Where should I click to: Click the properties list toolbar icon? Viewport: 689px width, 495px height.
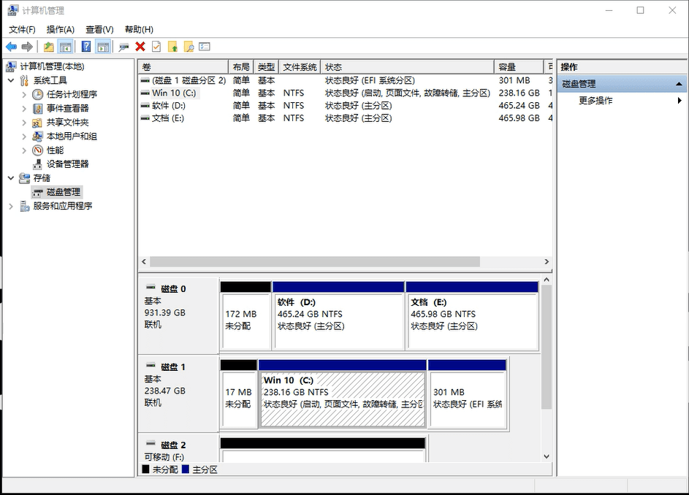click(203, 46)
